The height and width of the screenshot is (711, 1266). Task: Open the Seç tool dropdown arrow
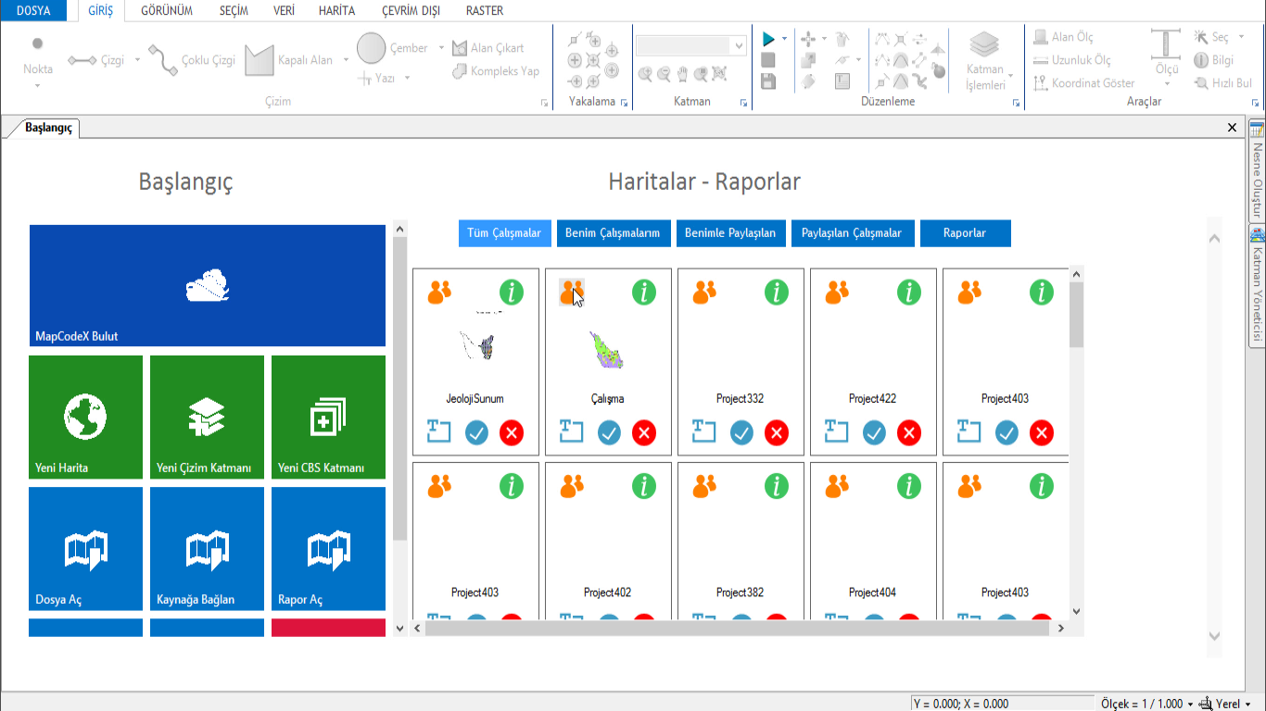point(1240,38)
